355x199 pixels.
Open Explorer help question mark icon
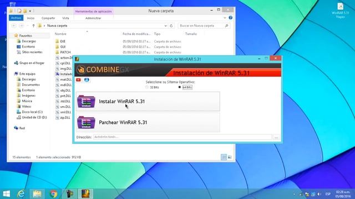point(231,18)
